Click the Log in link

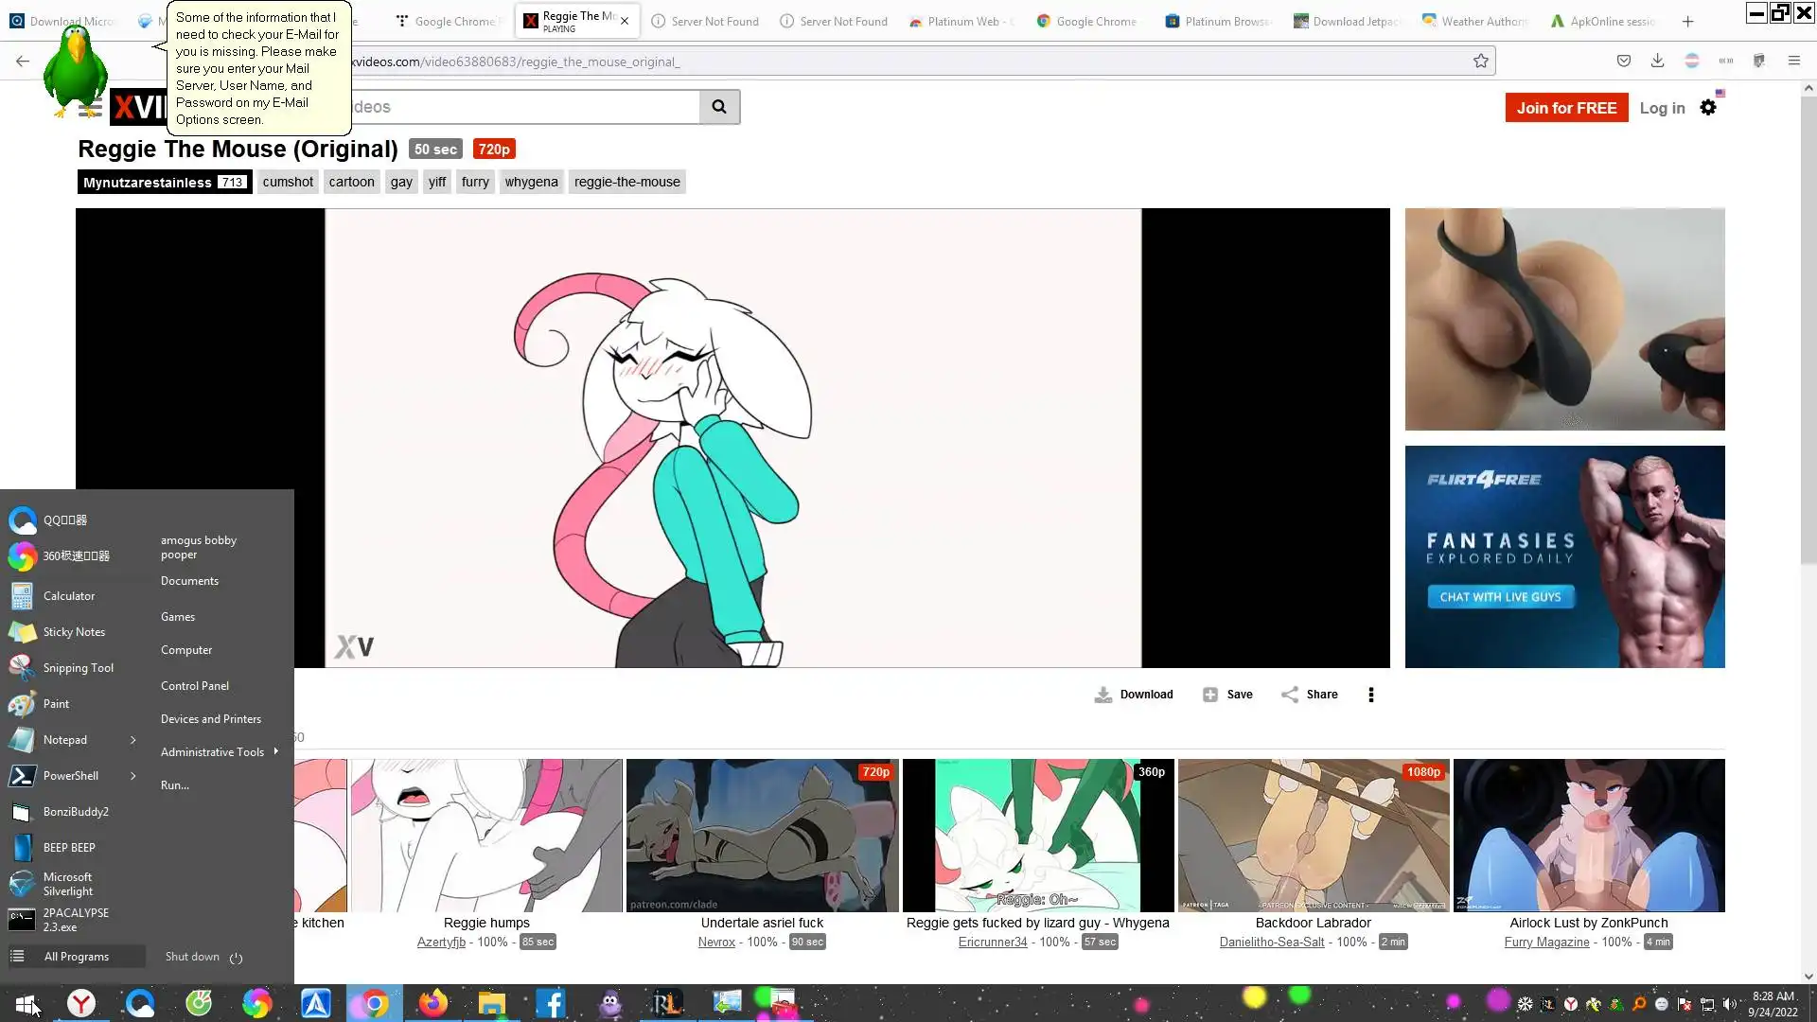pos(1662,108)
